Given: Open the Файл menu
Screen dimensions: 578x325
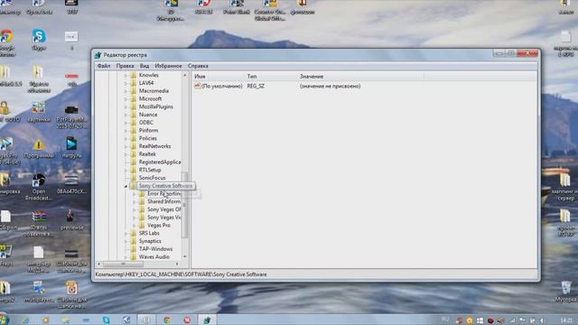Looking at the screenshot, I should (104, 66).
